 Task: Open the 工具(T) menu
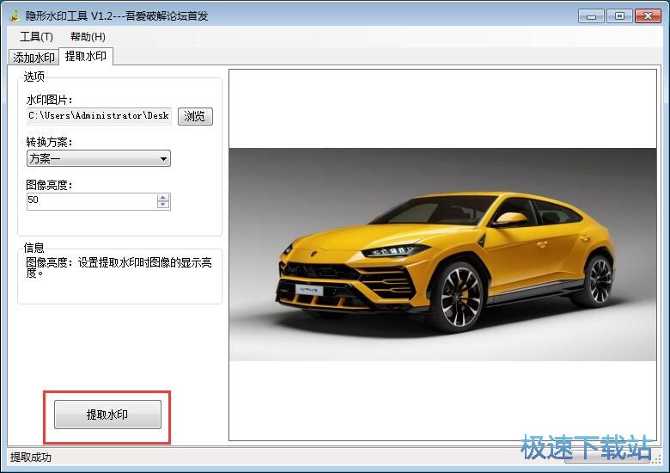(36, 37)
